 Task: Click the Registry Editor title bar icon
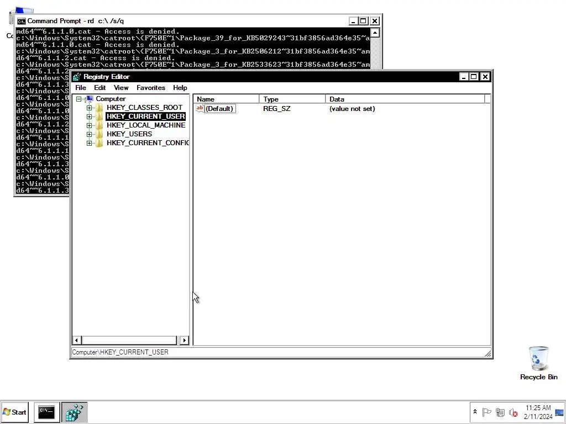[x=77, y=77]
